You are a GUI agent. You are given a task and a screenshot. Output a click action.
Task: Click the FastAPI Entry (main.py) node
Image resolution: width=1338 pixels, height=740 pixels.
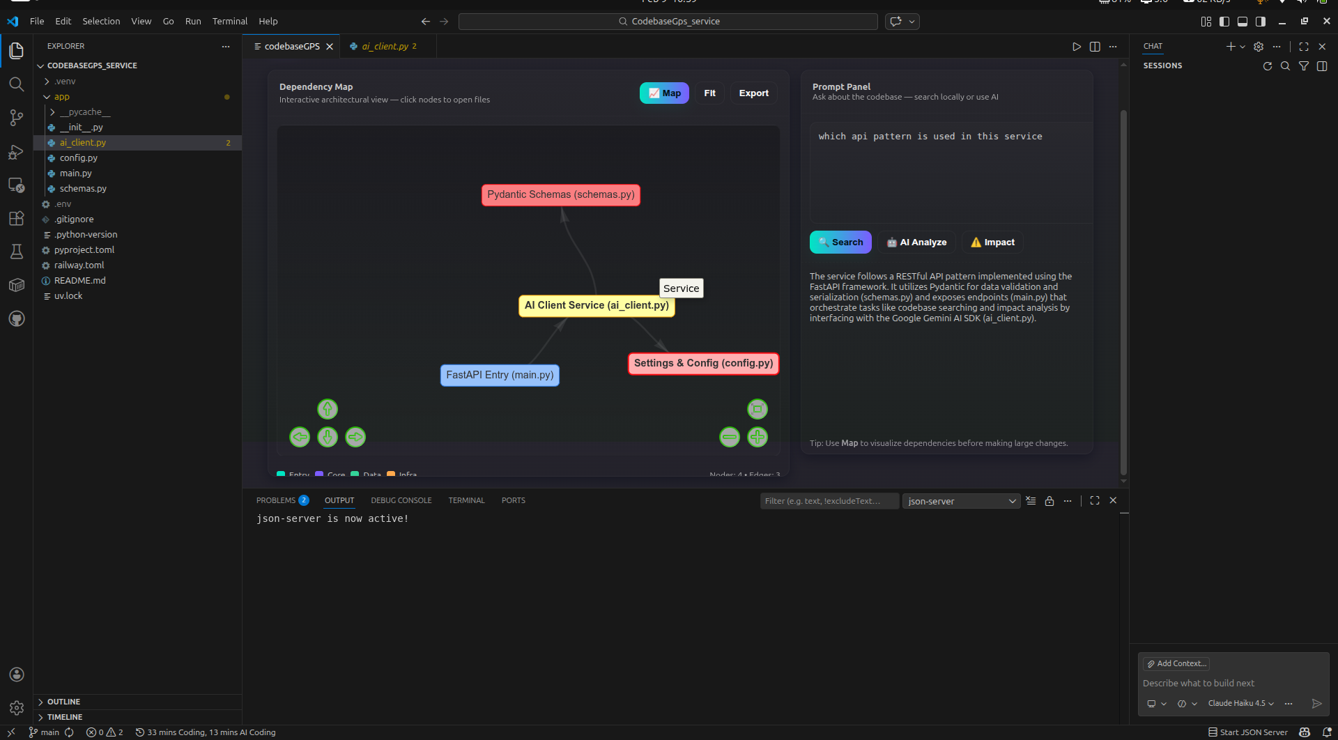pos(500,376)
